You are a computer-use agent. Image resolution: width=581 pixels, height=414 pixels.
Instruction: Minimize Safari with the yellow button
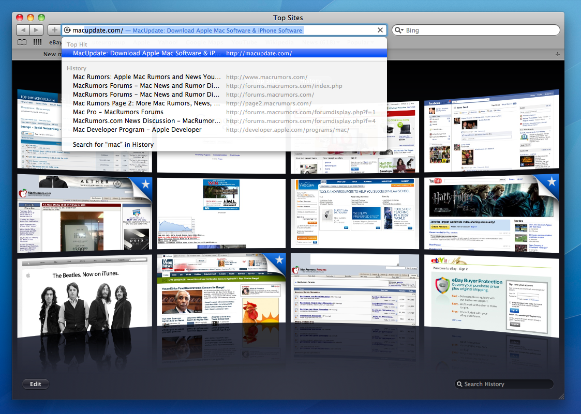pos(31,18)
